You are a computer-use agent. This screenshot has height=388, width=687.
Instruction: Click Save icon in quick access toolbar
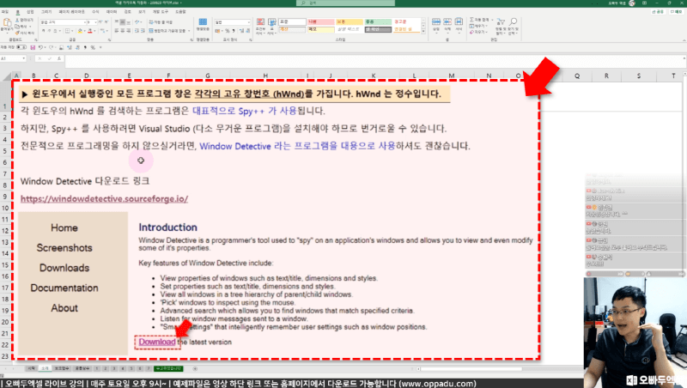(x=33, y=47)
